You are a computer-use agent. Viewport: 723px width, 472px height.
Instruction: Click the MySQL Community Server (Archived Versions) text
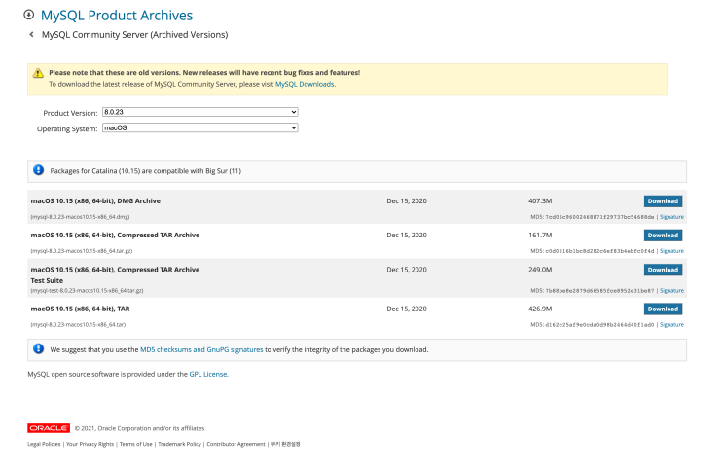134,35
